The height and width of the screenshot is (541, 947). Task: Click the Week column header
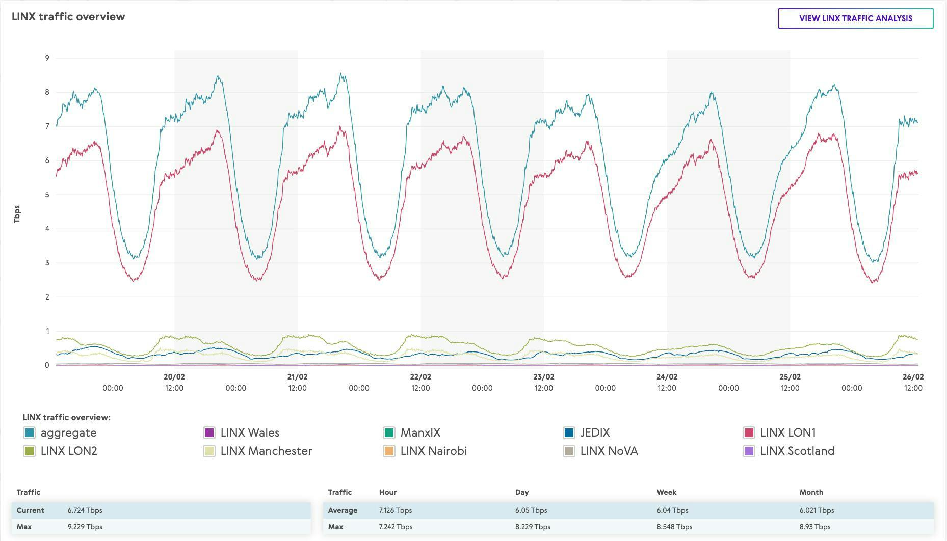pos(666,492)
